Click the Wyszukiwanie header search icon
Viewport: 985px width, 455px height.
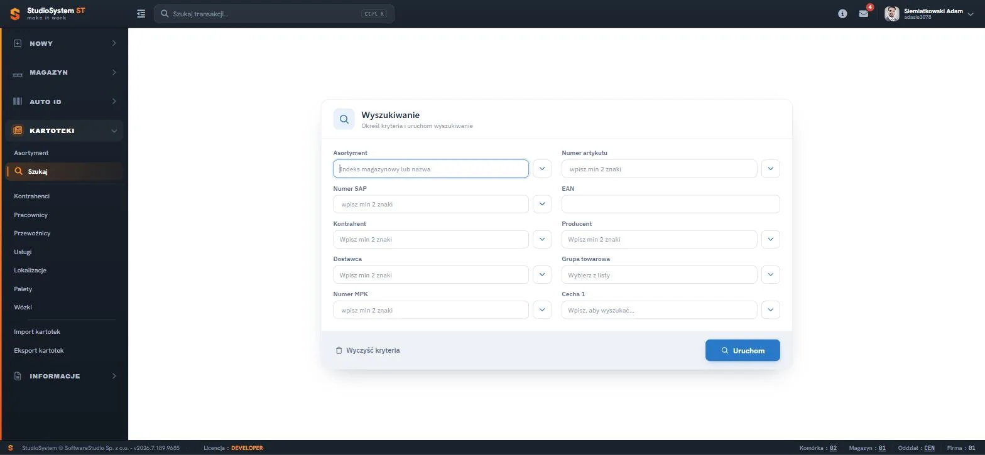pos(344,119)
